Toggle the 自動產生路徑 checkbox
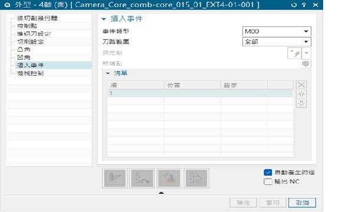The image size is (349, 212). pos(268,172)
